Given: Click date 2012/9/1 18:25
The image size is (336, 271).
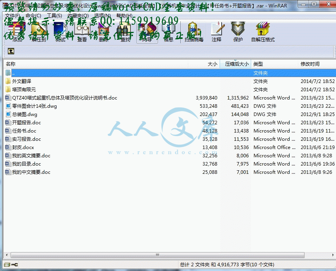Looking at the screenshot, I should pos(318,114).
